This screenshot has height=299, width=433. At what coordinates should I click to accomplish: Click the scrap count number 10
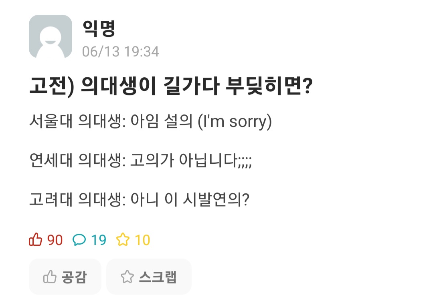[x=142, y=240]
